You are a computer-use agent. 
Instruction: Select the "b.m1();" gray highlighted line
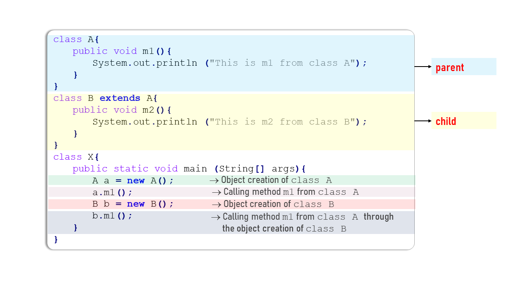click(x=111, y=216)
